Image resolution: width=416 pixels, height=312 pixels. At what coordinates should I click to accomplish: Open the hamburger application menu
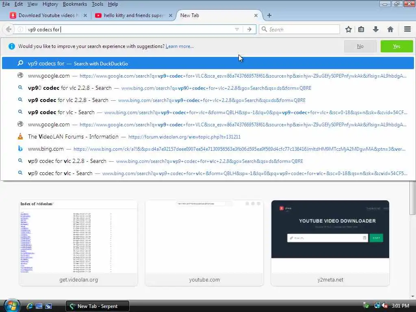click(407, 29)
